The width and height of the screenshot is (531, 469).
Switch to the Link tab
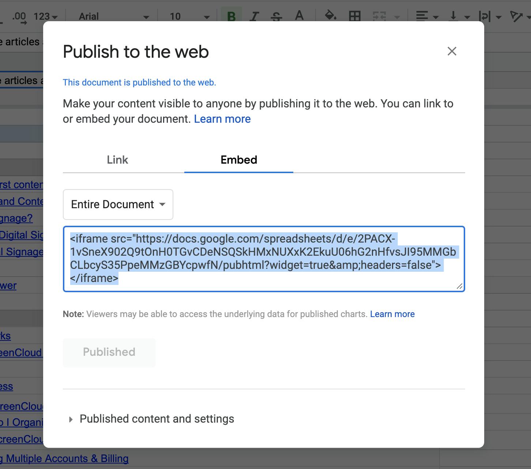tap(117, 160)
